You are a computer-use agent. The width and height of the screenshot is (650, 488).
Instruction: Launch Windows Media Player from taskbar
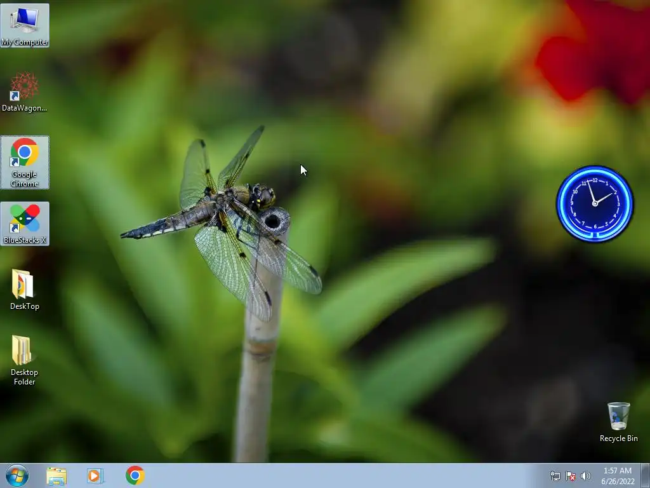click(95, 476)
